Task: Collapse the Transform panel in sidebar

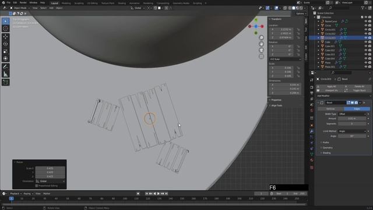Action: click(x=275, y=19)
